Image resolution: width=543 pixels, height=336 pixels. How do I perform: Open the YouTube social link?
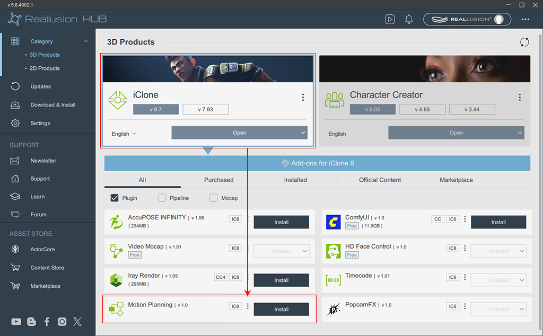pos(16,322)
